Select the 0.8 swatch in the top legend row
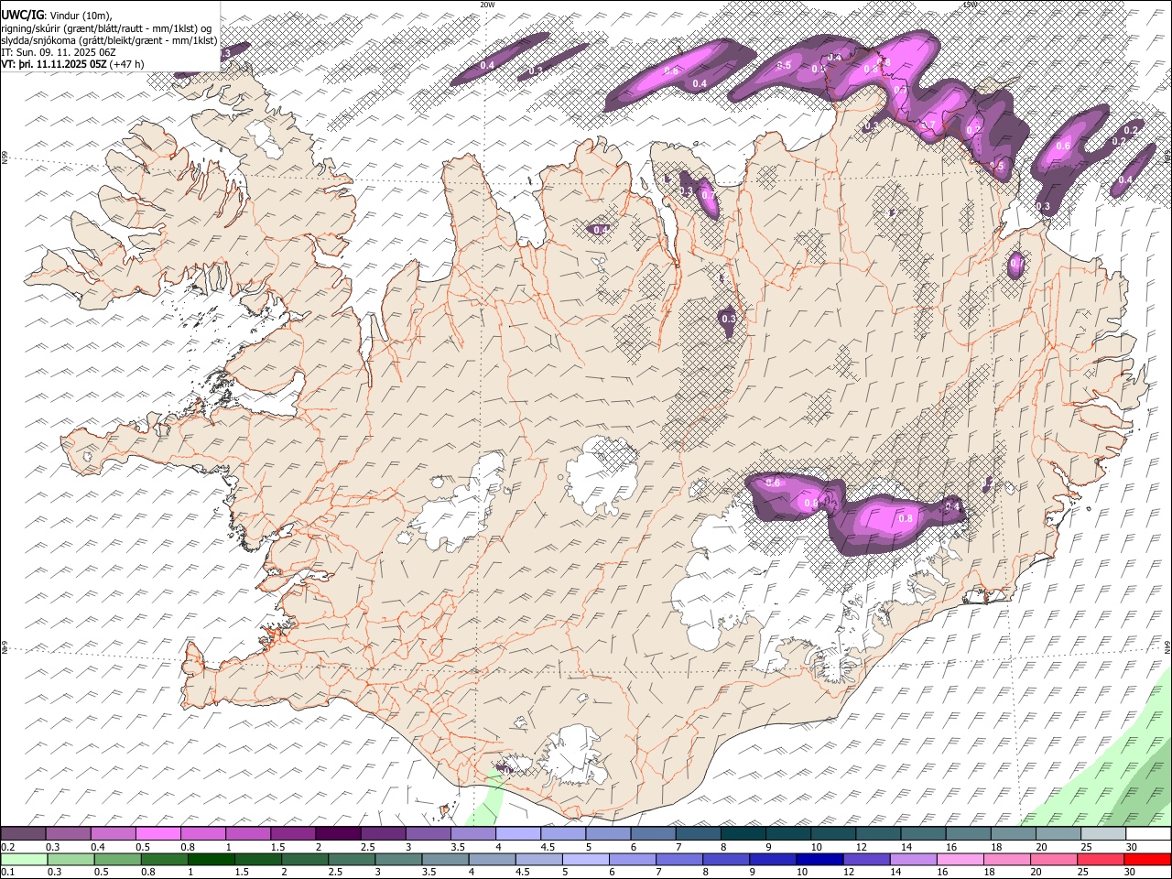The width and height of the screenshot is (1172, 879). point(203,833)
